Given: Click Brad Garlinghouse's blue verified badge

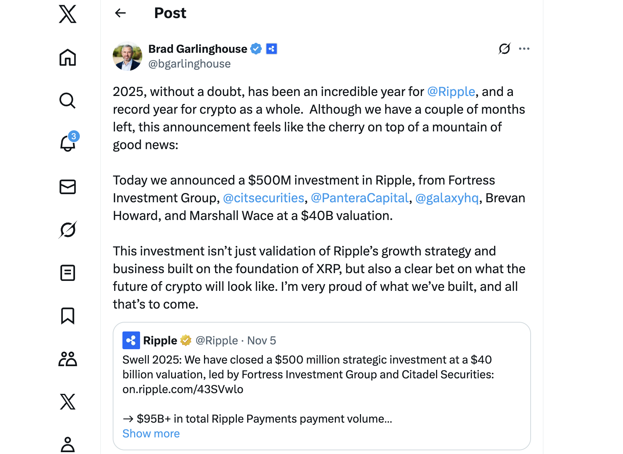Looking at the screenshot, I should (x=256, y=48).
